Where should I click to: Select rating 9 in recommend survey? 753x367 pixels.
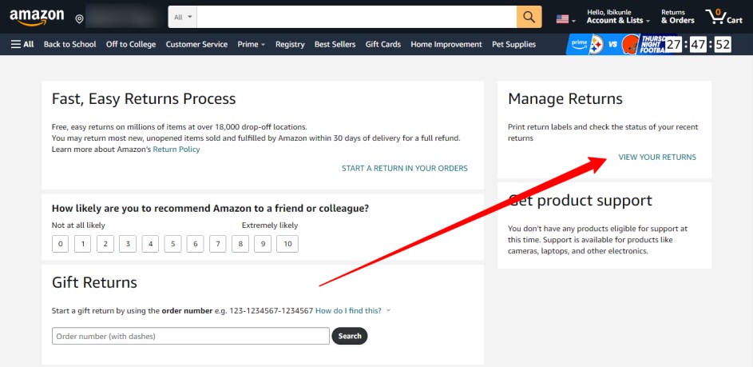[x=263, y=244]
